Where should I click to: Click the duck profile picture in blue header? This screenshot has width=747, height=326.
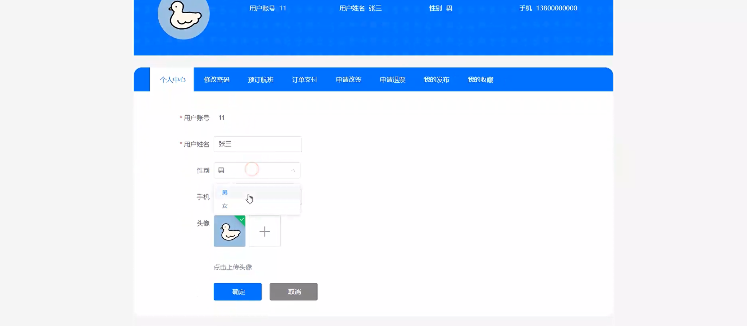(x=184, y=17)
